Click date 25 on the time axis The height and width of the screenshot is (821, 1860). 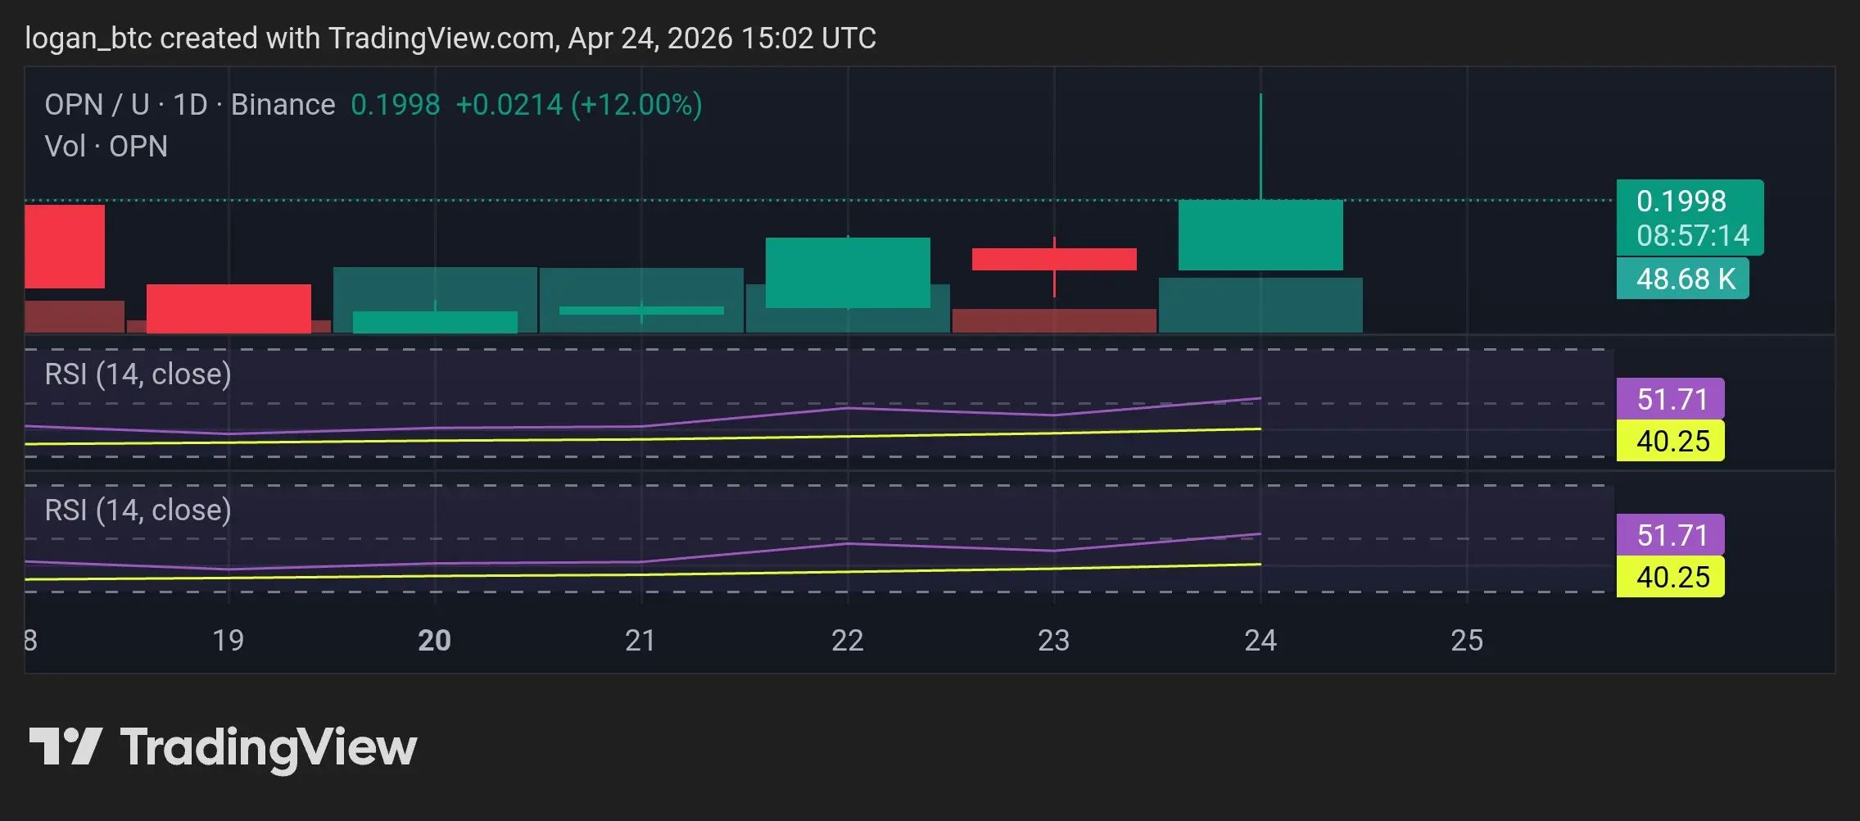click(x=1467, y=640)
